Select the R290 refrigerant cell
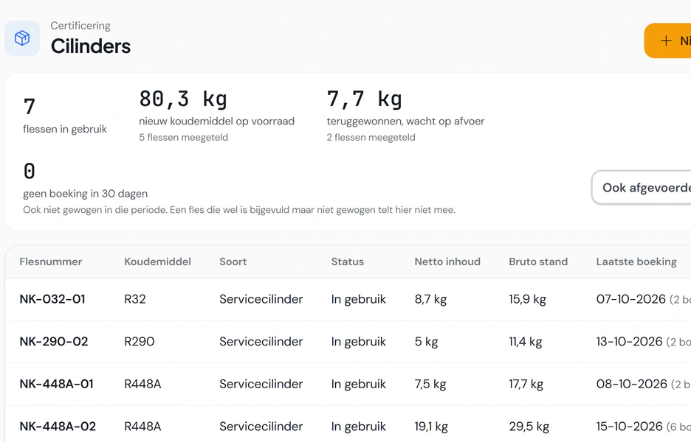The height and width of the screenshot is (442, 691). (x=140, y=342)
